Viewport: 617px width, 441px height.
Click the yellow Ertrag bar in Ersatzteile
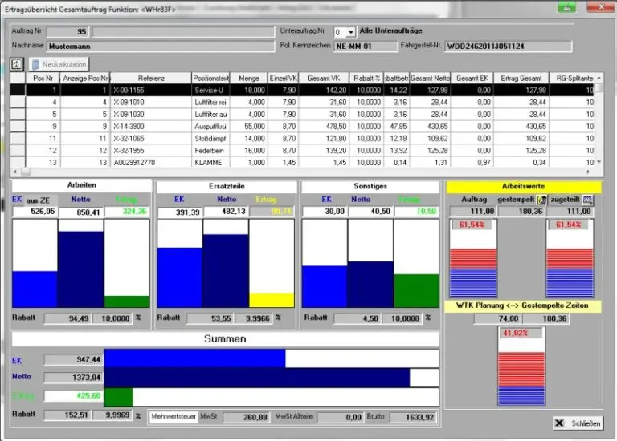272,300
